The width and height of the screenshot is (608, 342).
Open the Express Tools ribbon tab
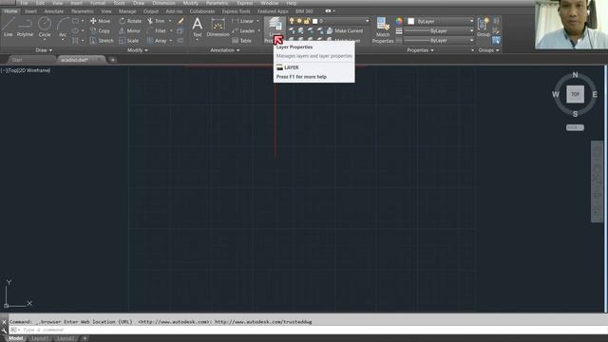coord(236,11)
